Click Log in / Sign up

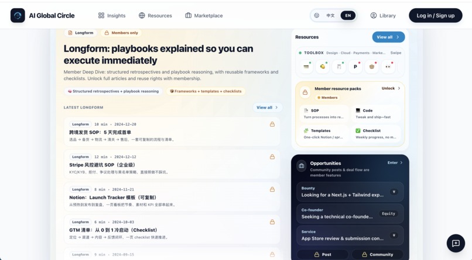pyautogui.click(x=435, y=16)
